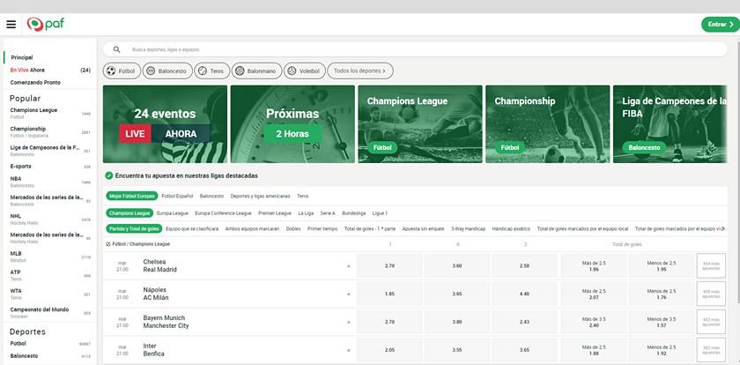Select Apuesta sin empate market
This screenshot has width=740, height=365.
[x=423, y=229]
